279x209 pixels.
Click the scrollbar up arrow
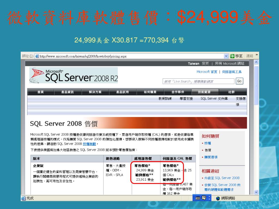point(256,62)
